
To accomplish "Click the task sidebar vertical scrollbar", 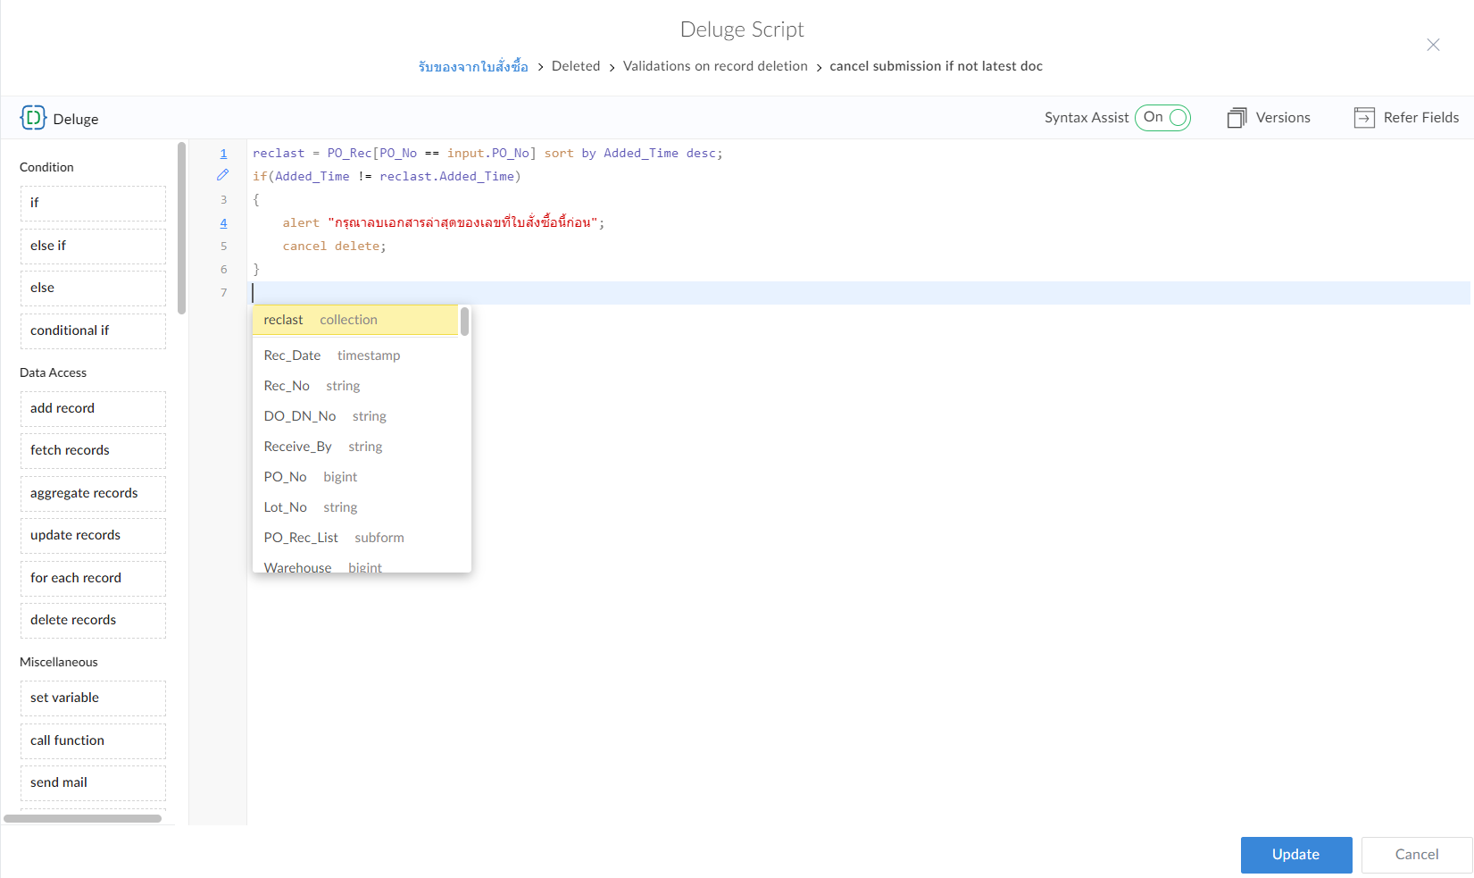I will tap(182, 228).
